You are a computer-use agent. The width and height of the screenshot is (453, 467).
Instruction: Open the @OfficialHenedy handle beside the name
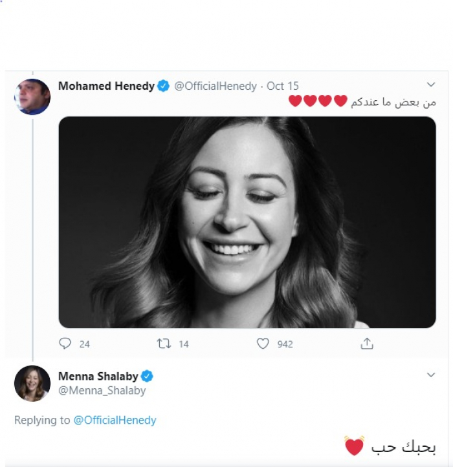tap(215, 86)
